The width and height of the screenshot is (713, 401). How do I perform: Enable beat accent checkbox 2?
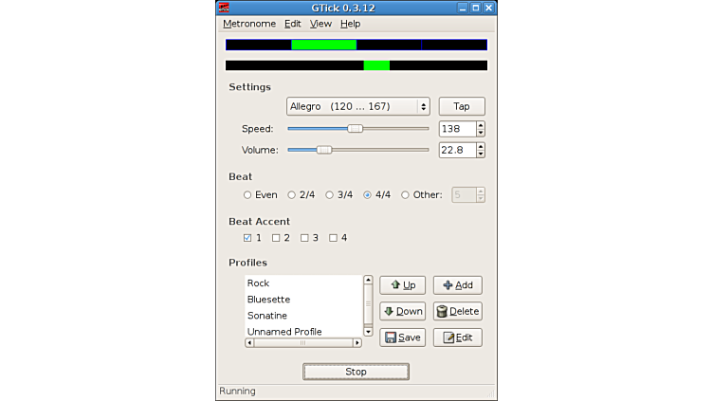click(x=276, y=238)
